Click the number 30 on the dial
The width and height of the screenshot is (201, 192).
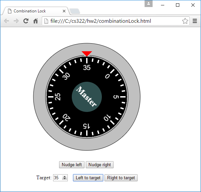click(66, 76)
